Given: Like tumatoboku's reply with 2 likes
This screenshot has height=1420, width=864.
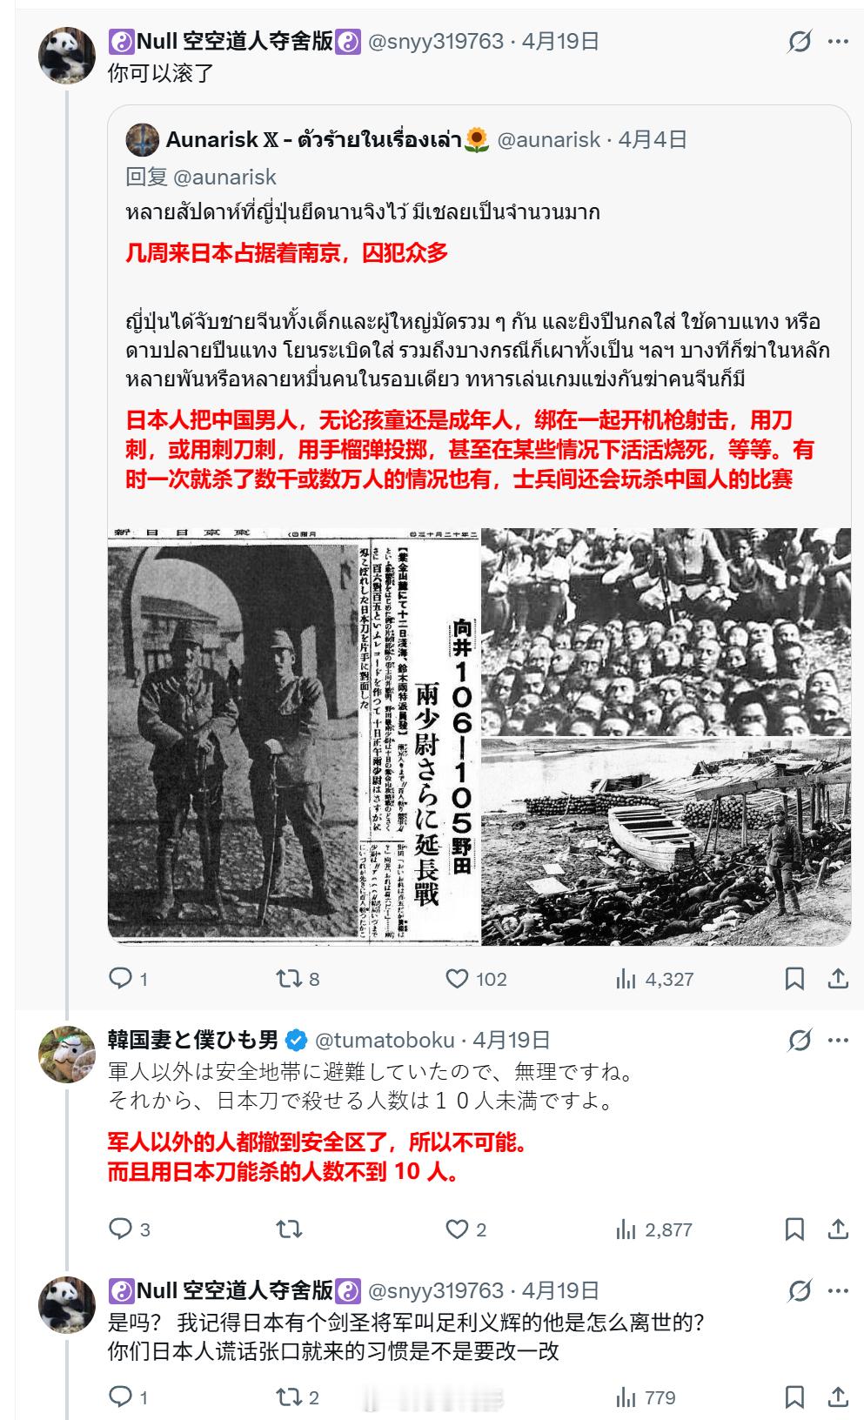Looking at the screenshot, I should pos(466,1229).
